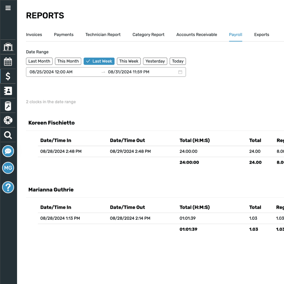
Task: Select the This Month date range
Action: 68,61
